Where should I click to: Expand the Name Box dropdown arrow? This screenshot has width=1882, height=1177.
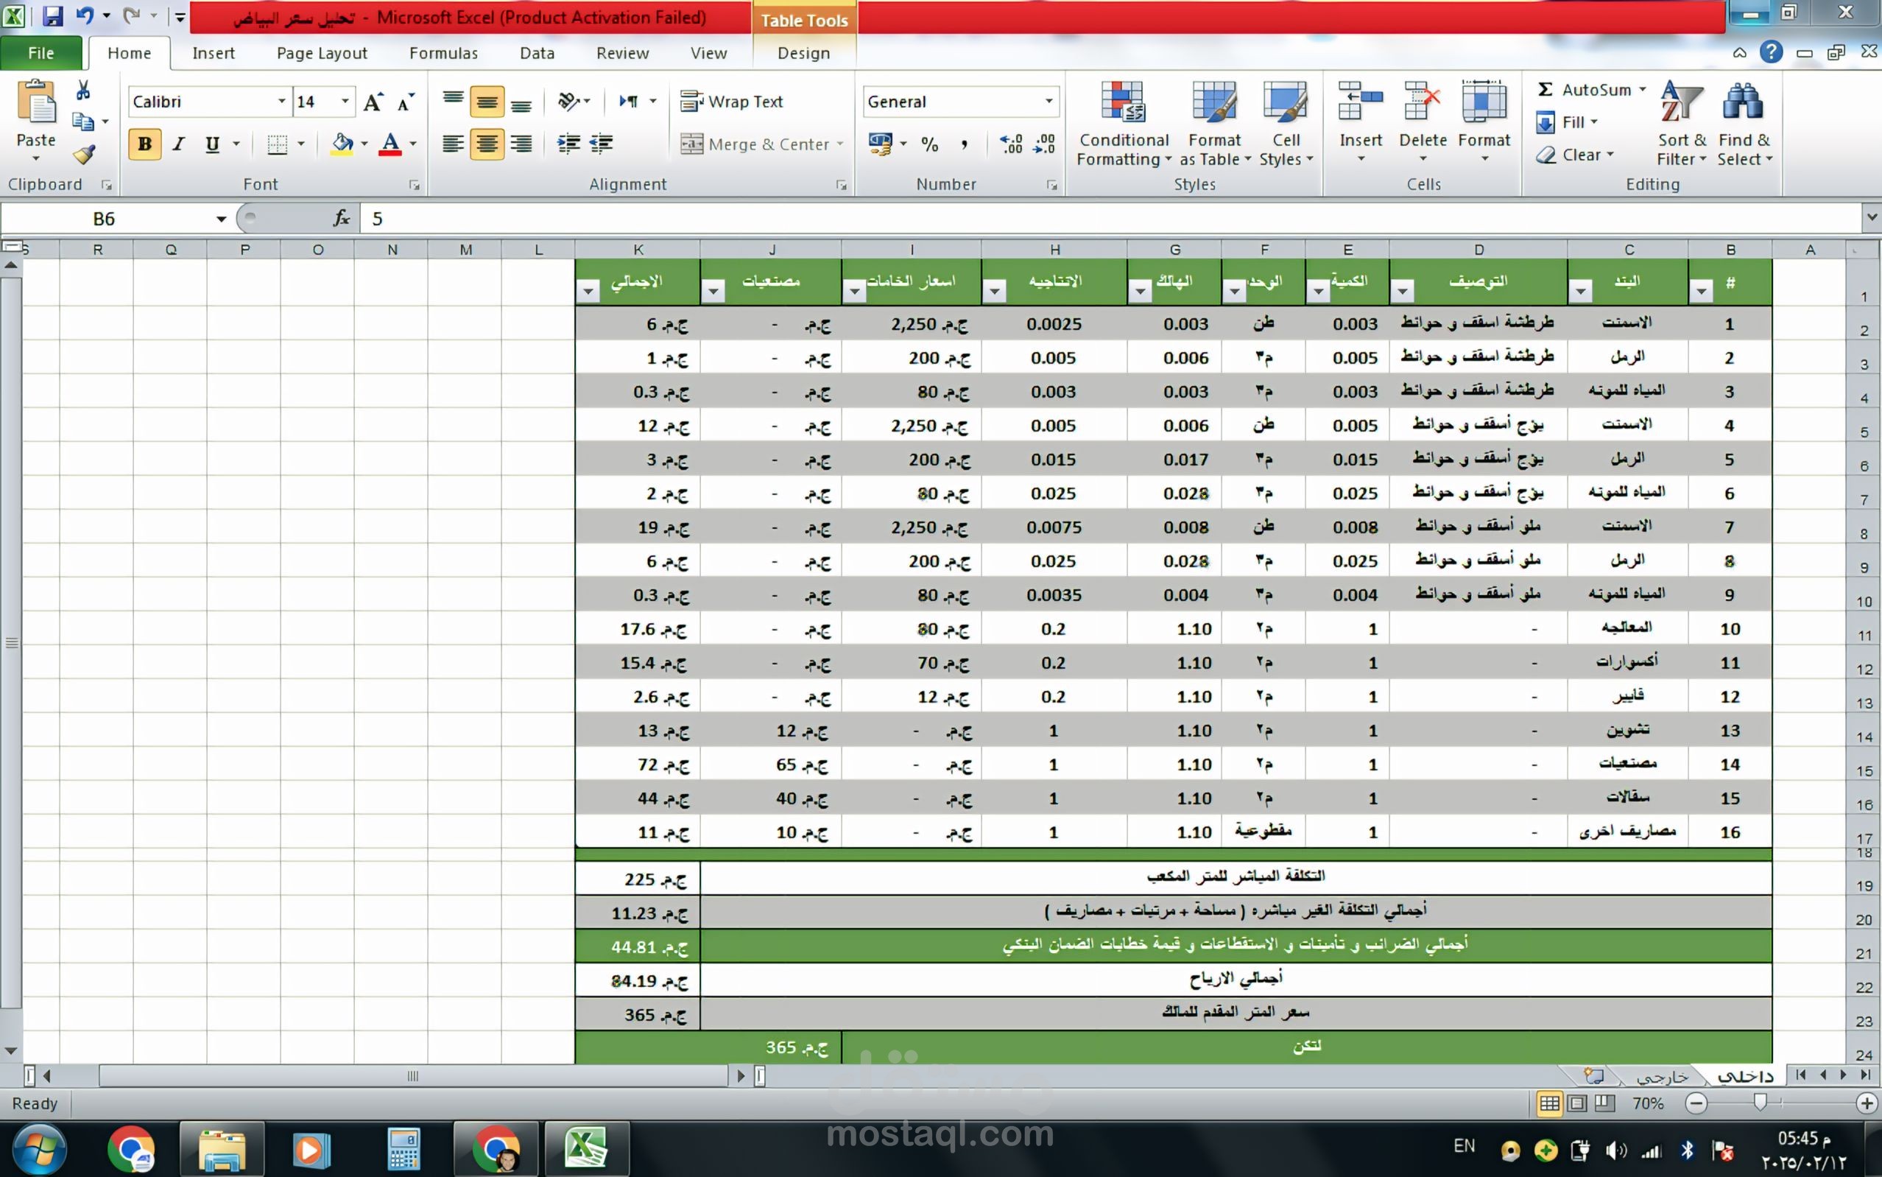click(221, 219)
